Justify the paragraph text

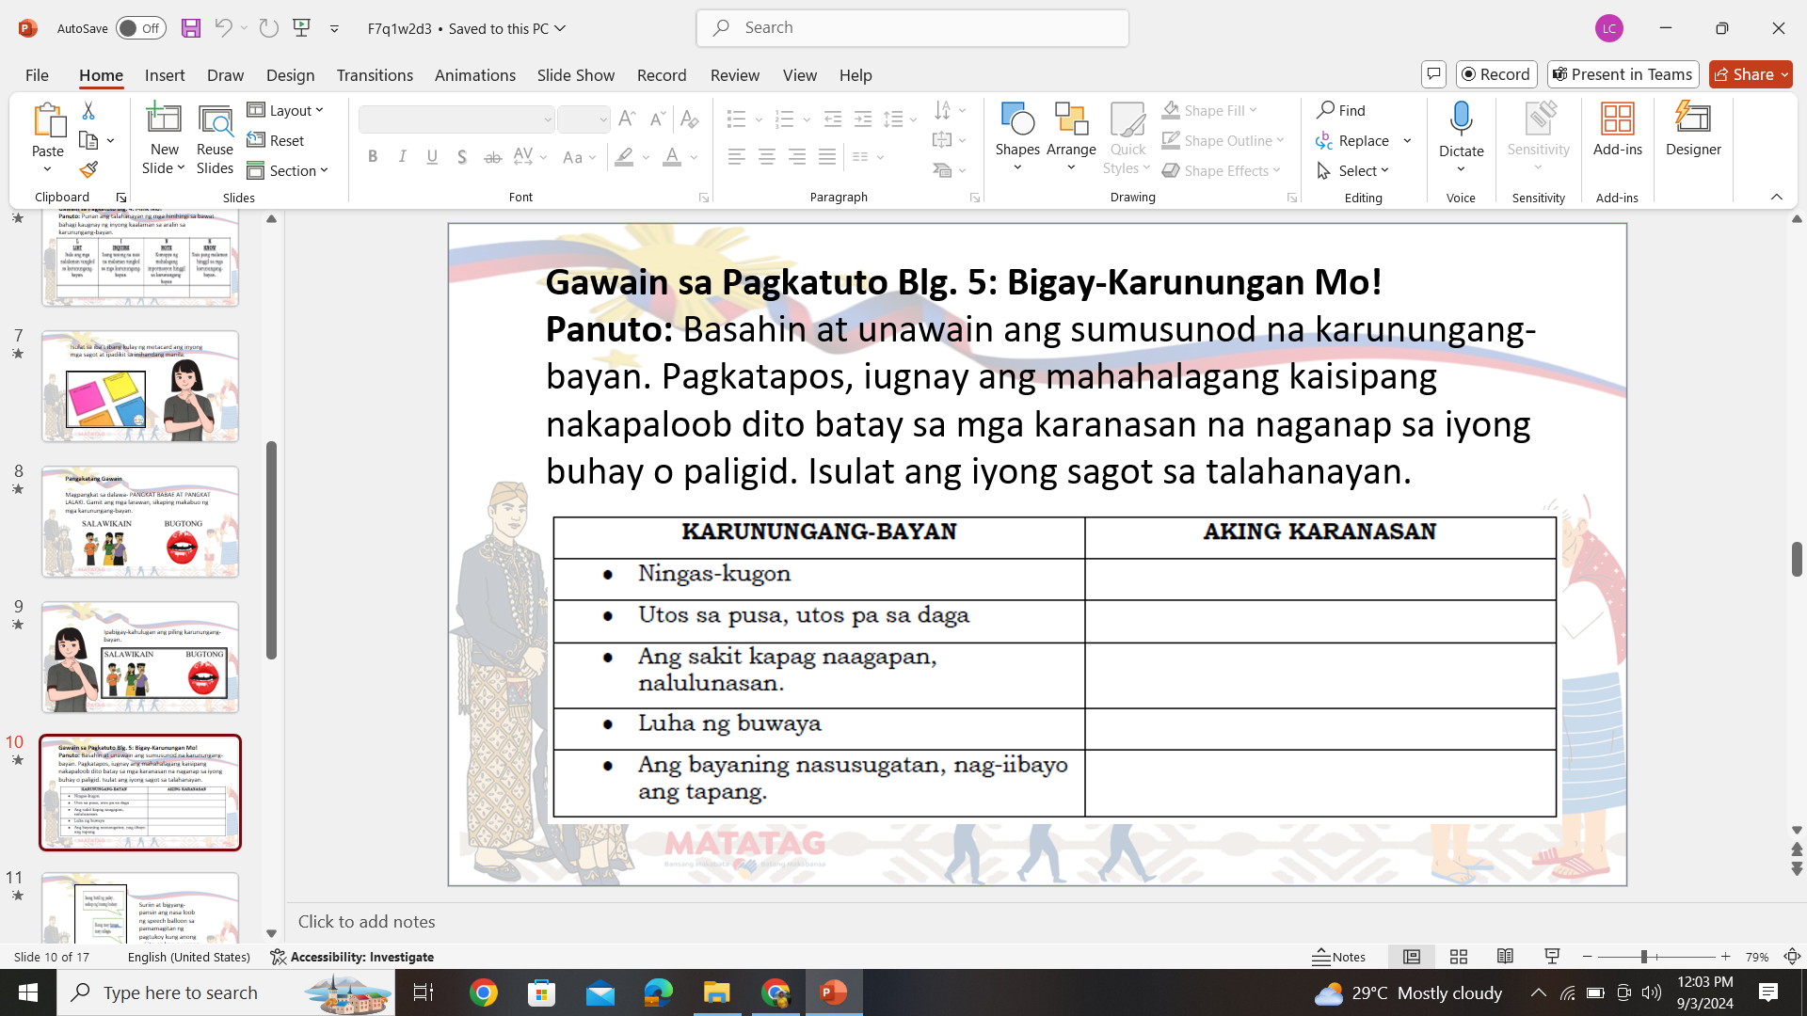(827, 157)
